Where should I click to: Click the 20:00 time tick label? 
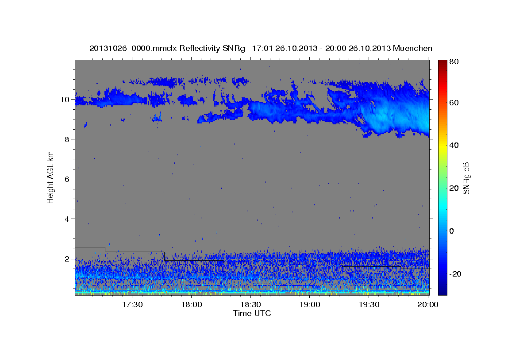point(427,304)
